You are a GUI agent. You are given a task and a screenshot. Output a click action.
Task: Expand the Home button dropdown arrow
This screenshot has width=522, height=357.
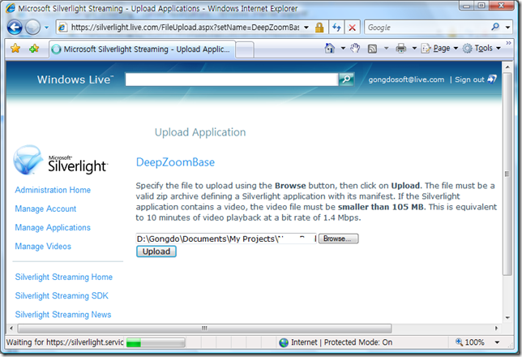click(343, 49)
